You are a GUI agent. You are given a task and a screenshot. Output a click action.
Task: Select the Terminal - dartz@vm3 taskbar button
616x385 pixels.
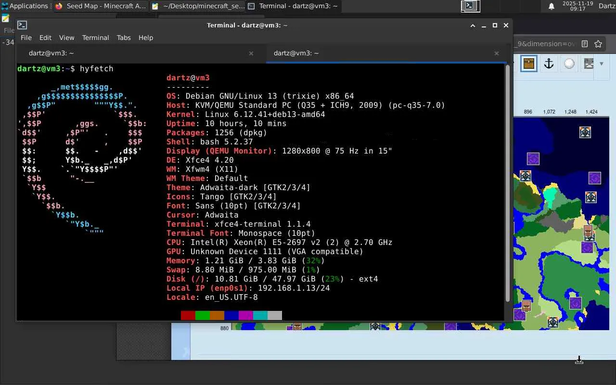(x=293, y=6)
